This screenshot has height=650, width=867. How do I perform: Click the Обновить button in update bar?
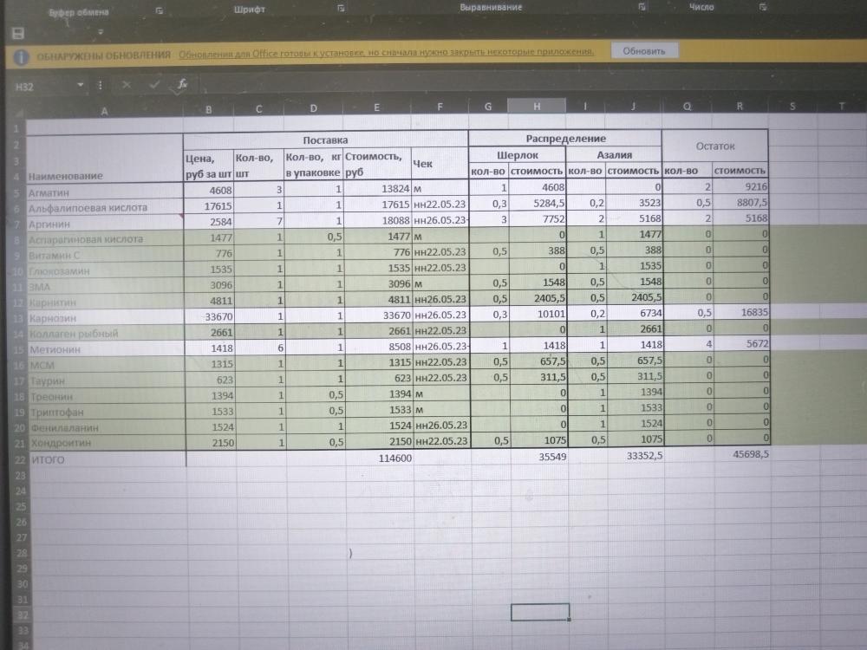coord(644,51)
